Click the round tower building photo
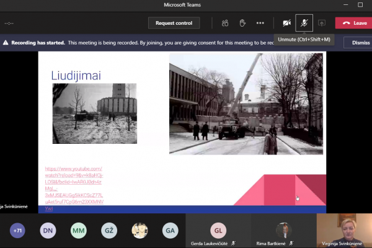This screenshot has height=248, width=372. pos(95,113)
